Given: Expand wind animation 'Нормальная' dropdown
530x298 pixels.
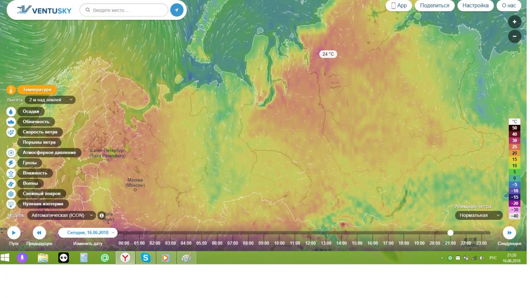Looking at the screenshot, I should [x=479, y=215].
